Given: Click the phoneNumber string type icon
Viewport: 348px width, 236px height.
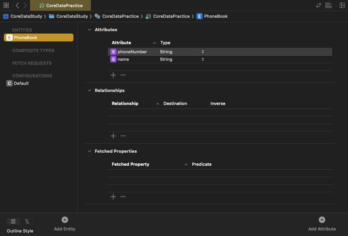Looking at the screenshot, I should pos(113,52).
